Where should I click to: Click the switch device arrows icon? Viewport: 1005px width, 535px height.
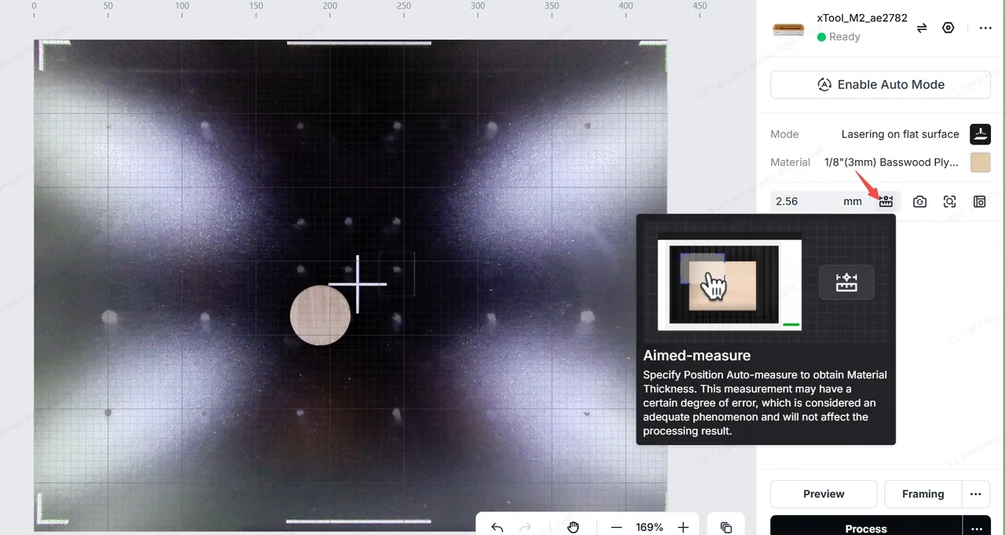(x=922, y=27)
